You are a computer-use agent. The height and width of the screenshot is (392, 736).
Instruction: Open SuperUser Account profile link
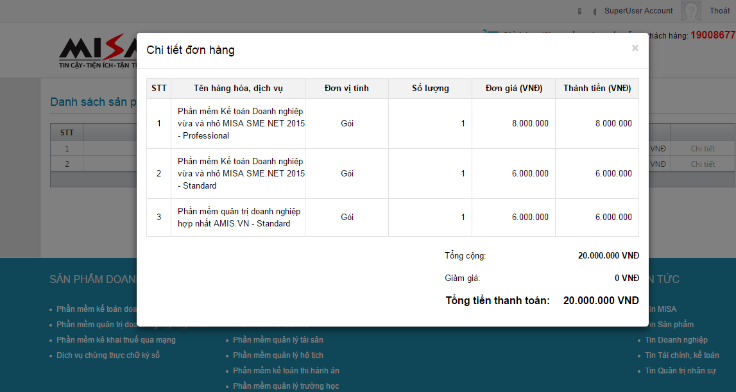(x=638, y=11)
